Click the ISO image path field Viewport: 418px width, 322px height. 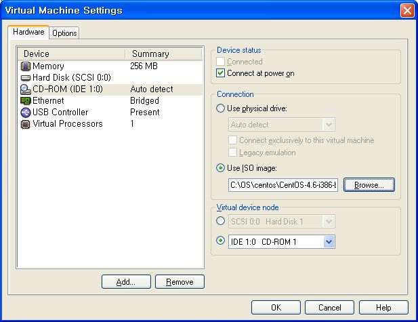tap(283, 184)
